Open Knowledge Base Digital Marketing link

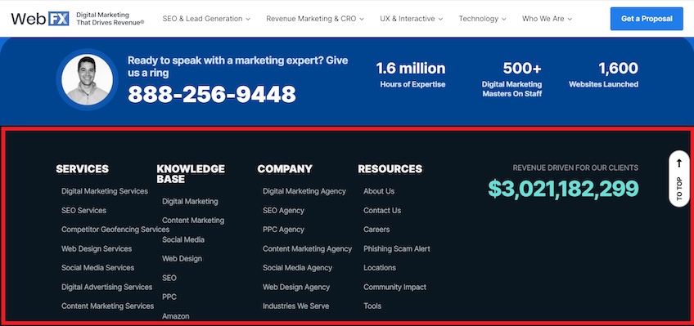click(190, 202)
